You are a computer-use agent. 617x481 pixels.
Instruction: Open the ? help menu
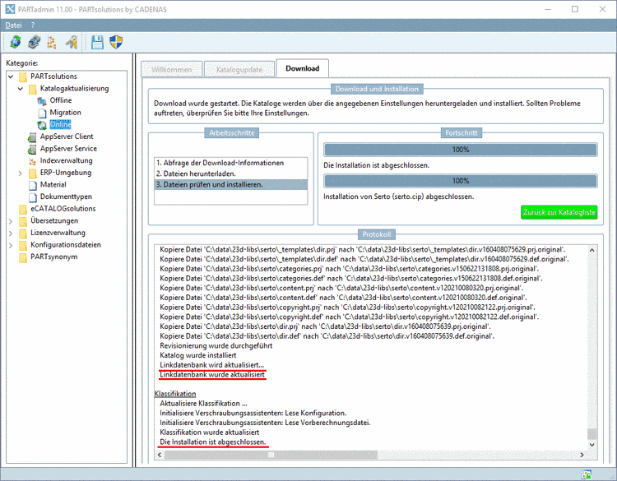coord(33,25)
